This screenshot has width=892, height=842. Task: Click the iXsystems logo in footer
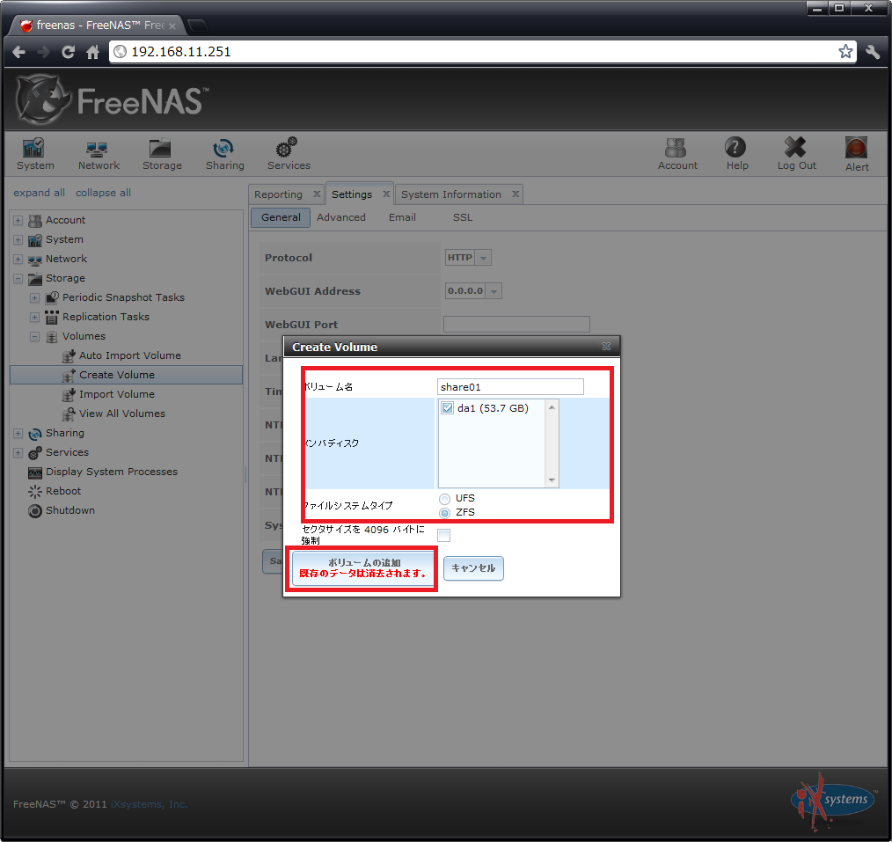tap(833, 800)
